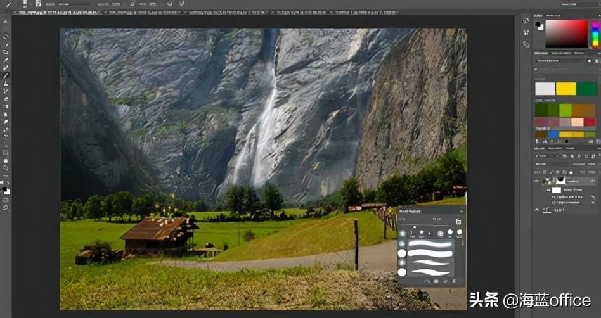Select the third brush stroke preset

(x=430, y=263)
